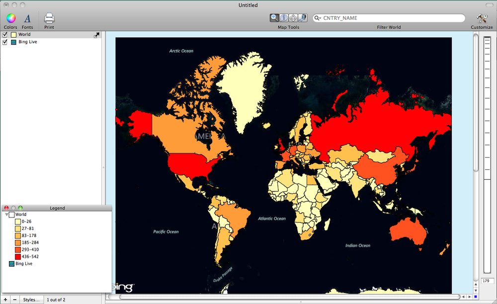Uncheck the World layer visibility checkbox
The height and width of the screenshot is (304, 497).
[x=5, y=34]
